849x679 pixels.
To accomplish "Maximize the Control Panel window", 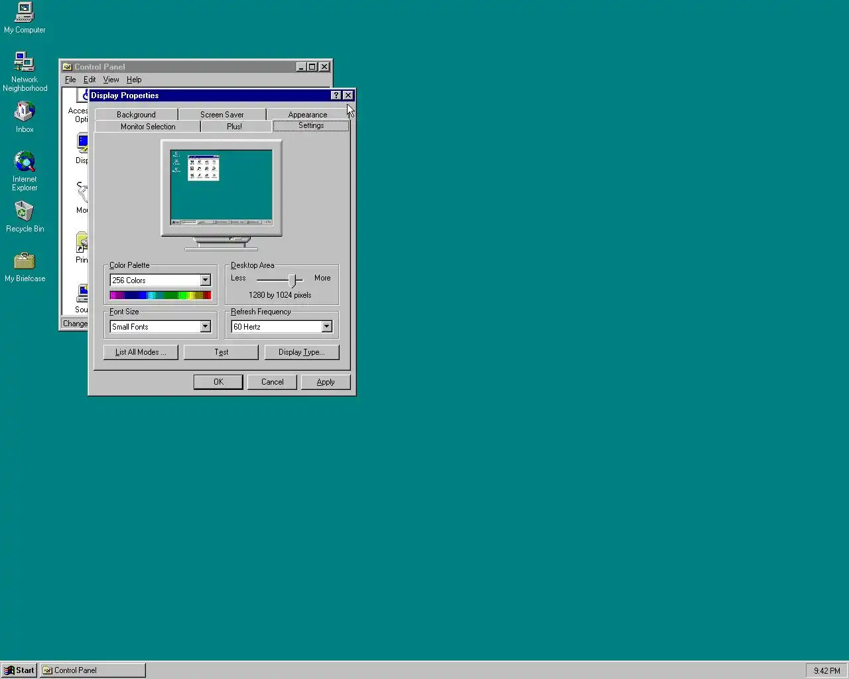I will click(312, 67).
